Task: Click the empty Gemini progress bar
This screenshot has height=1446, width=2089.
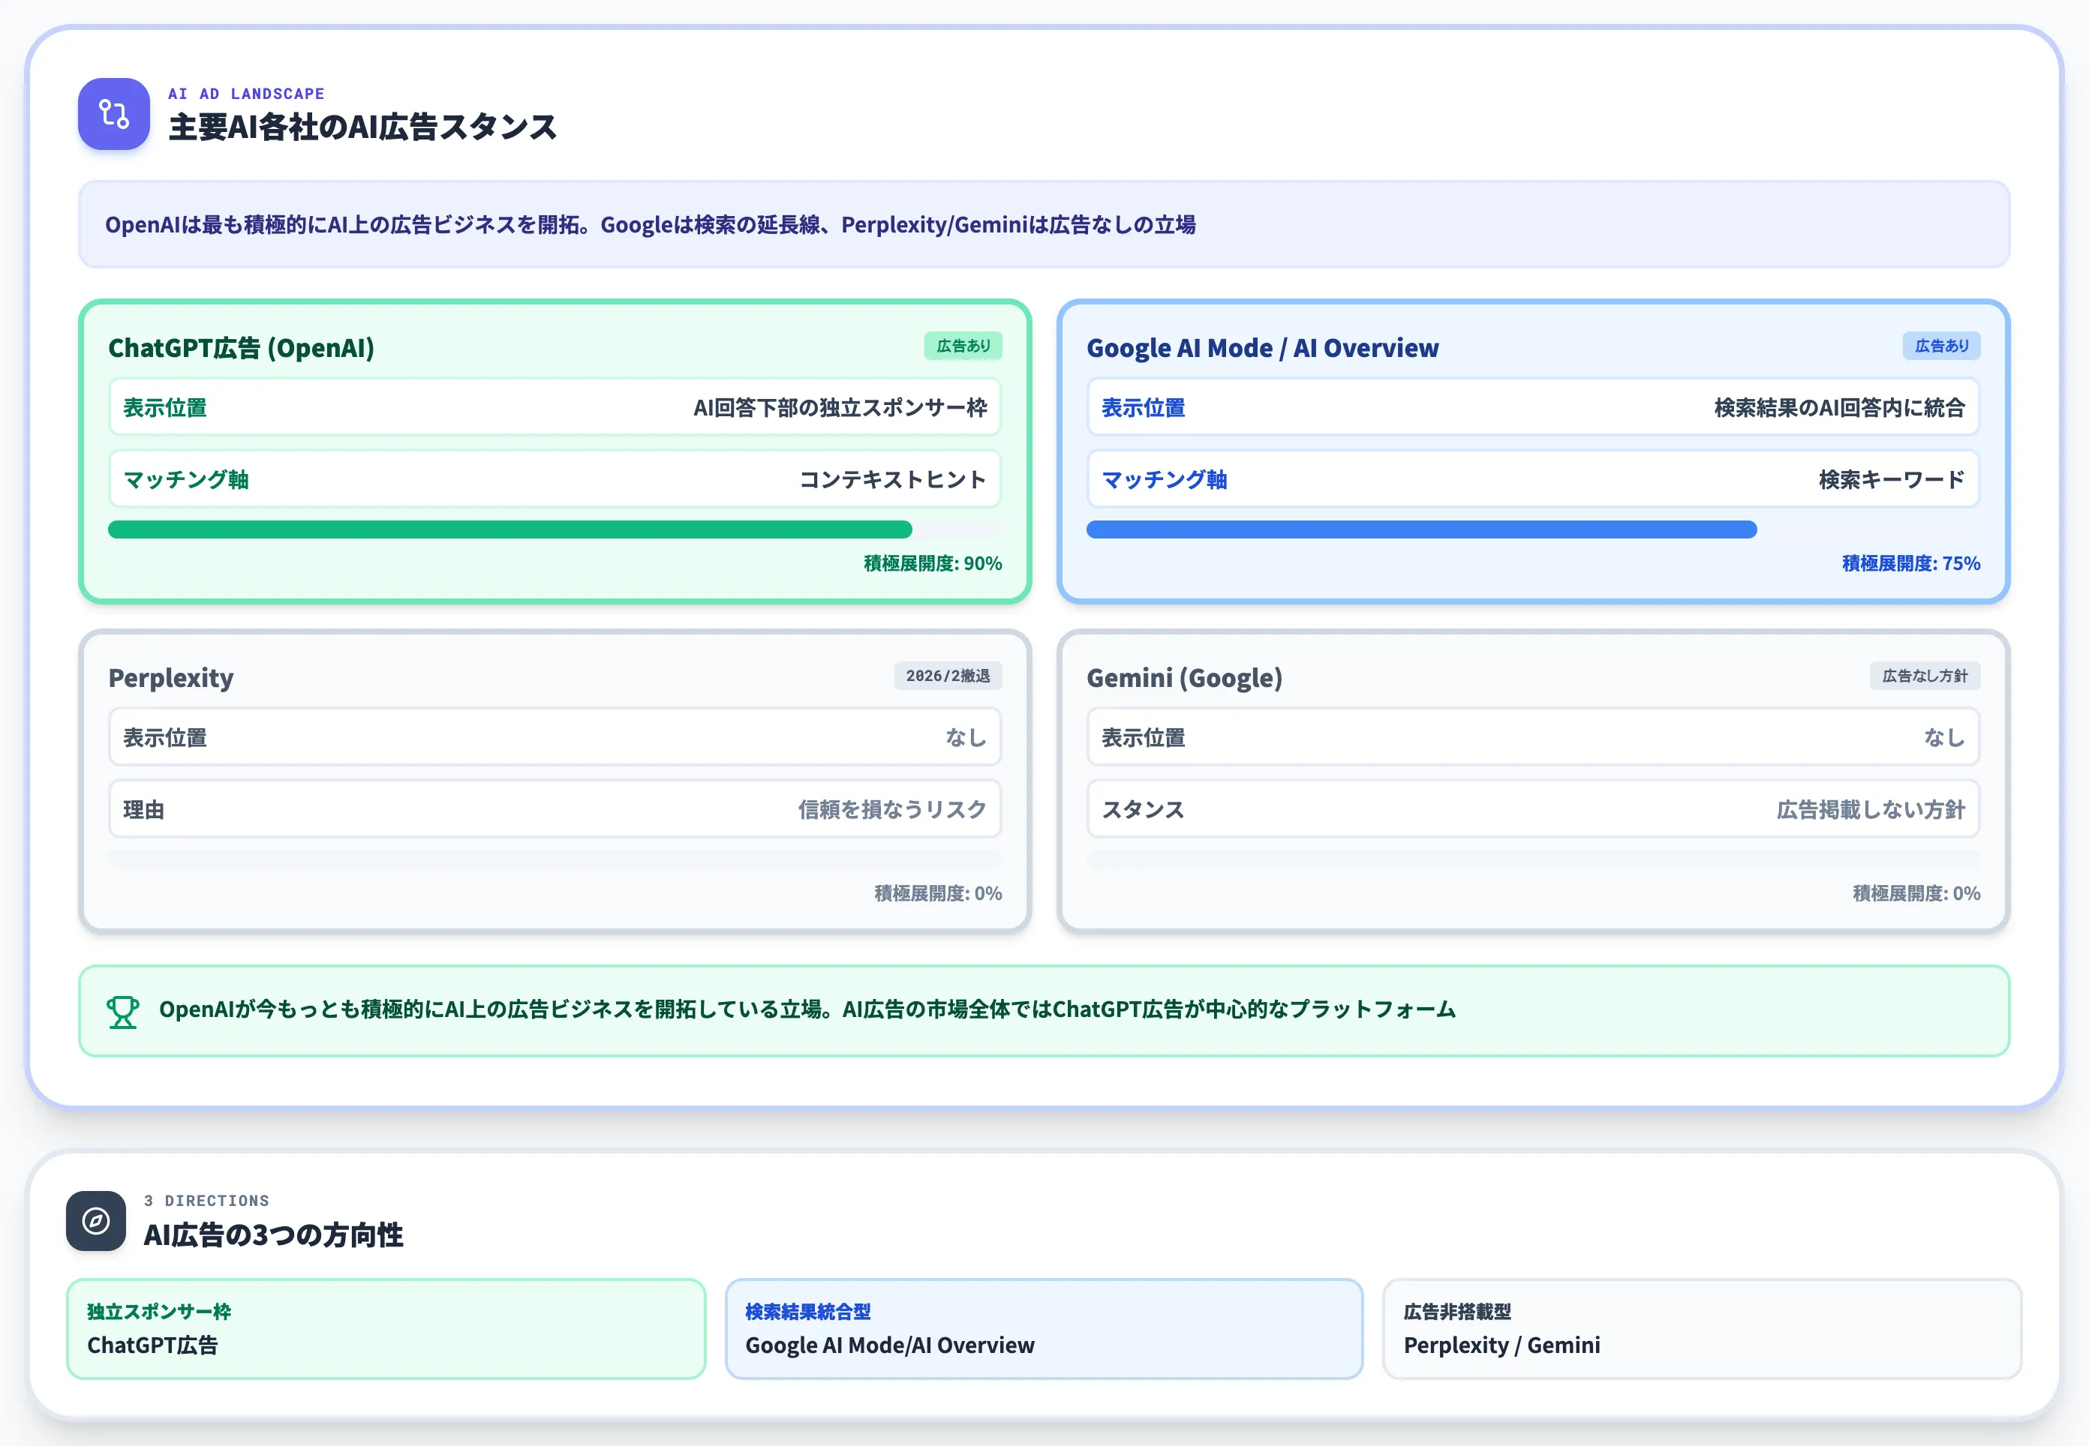Action: pyautogui.click(x=1534, y=859)
